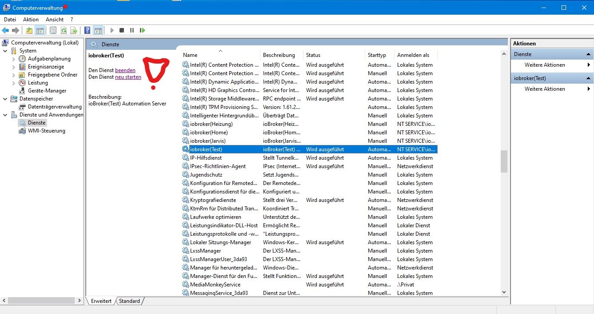Click the Aufgabenplanung clock icon

(22, 59)
